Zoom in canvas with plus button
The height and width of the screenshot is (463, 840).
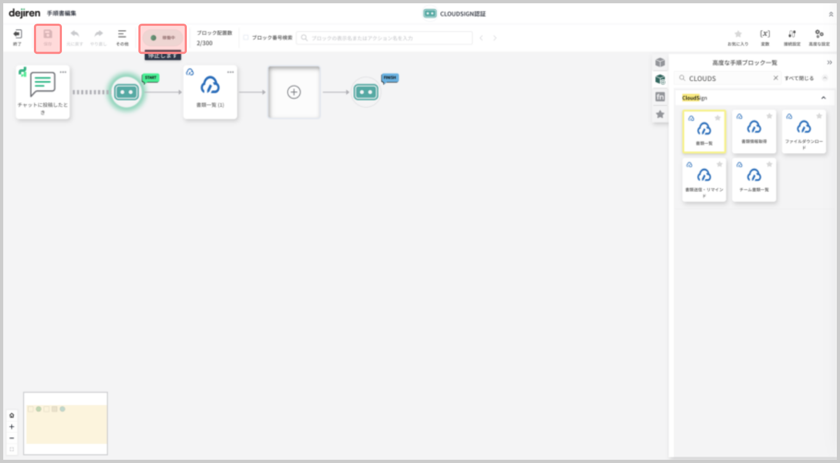12,427
